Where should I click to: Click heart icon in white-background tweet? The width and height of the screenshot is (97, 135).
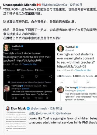[88, 82]
